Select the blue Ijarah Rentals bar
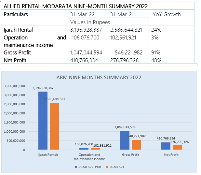The width and height of the screenshot is (201, 175). point(43,120)
